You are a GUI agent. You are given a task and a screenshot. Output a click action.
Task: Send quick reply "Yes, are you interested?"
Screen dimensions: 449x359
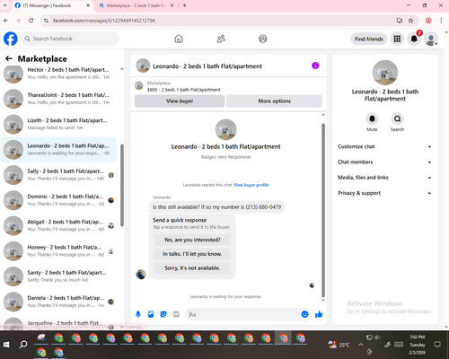(192, 240)
